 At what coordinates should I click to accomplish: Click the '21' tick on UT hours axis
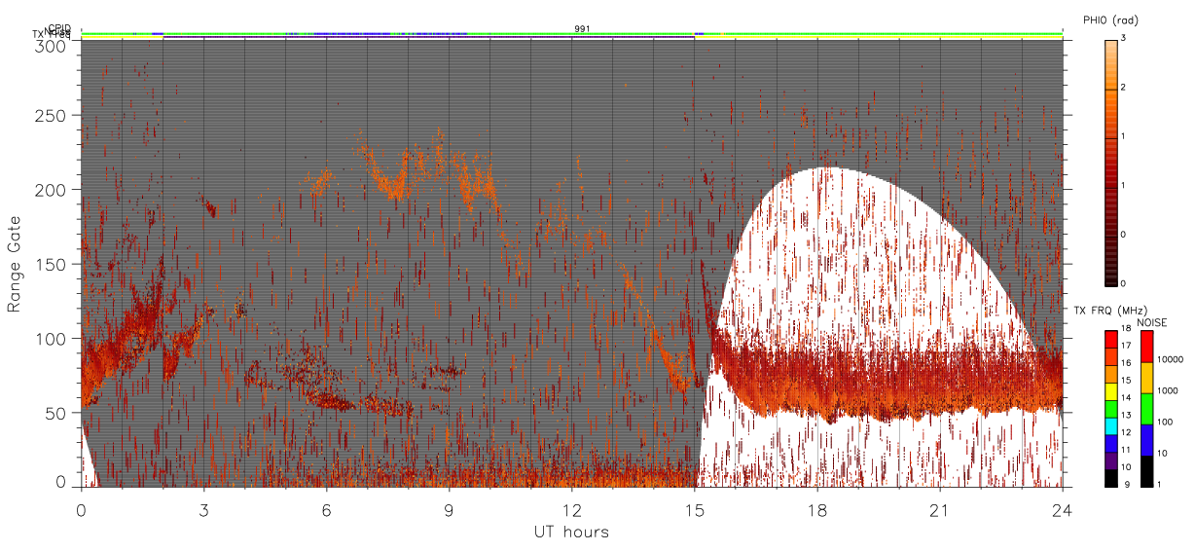point(940,509)
